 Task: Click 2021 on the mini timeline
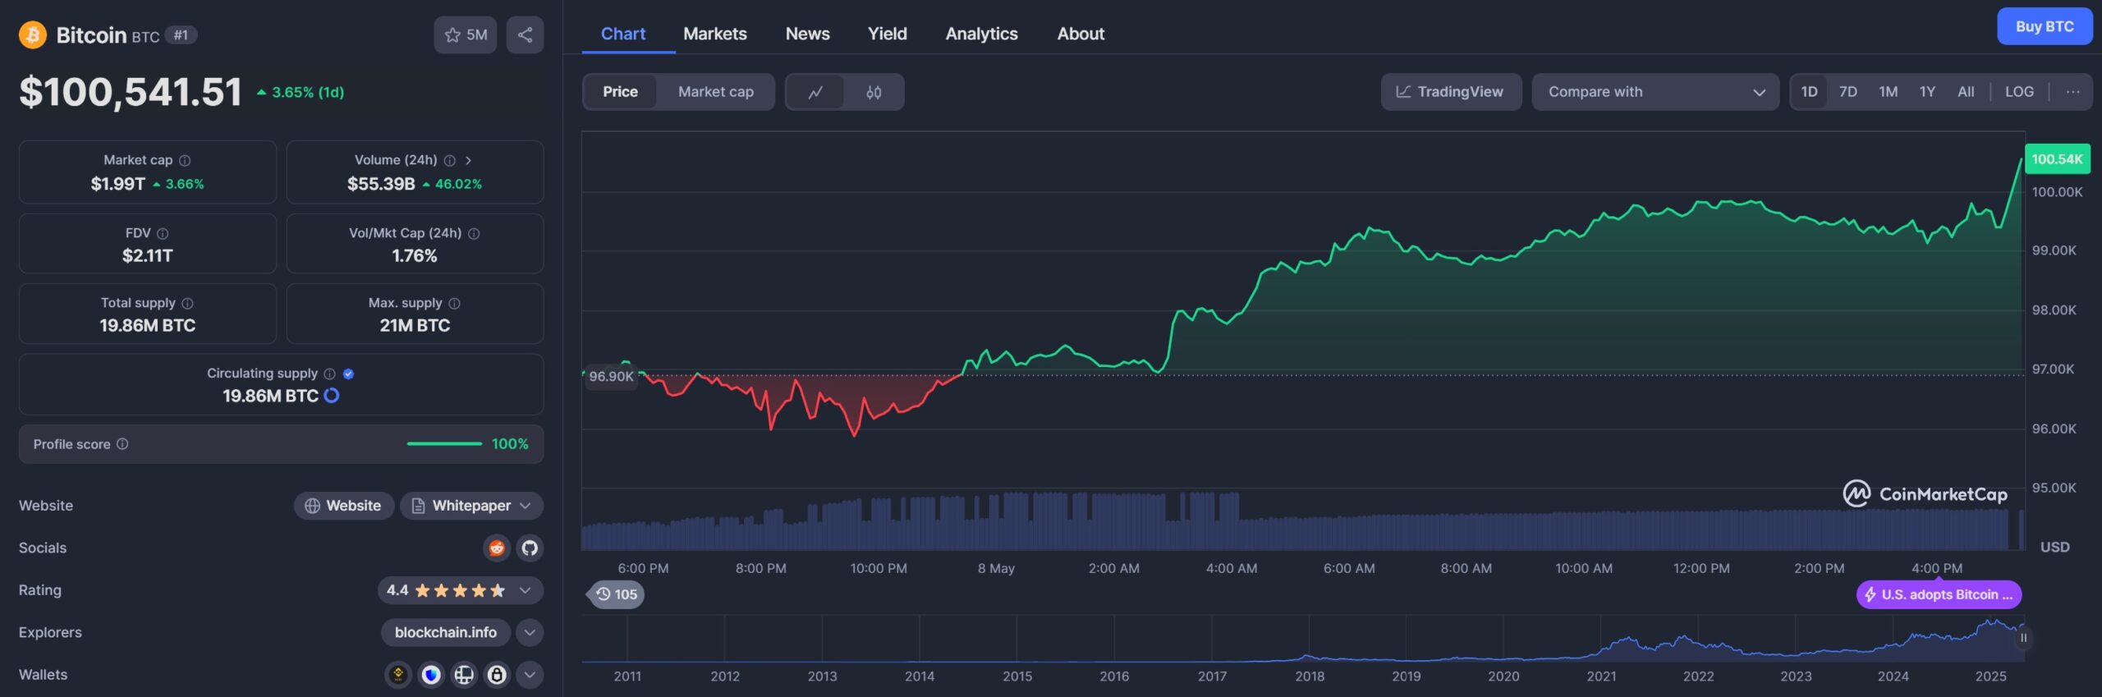[x=1600, y=676]
